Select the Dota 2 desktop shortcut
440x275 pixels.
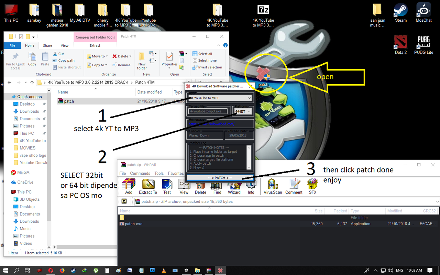401,45
